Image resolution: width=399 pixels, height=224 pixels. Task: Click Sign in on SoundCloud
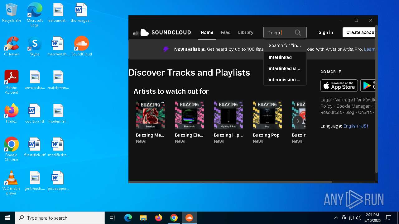[x=326, y=32]
